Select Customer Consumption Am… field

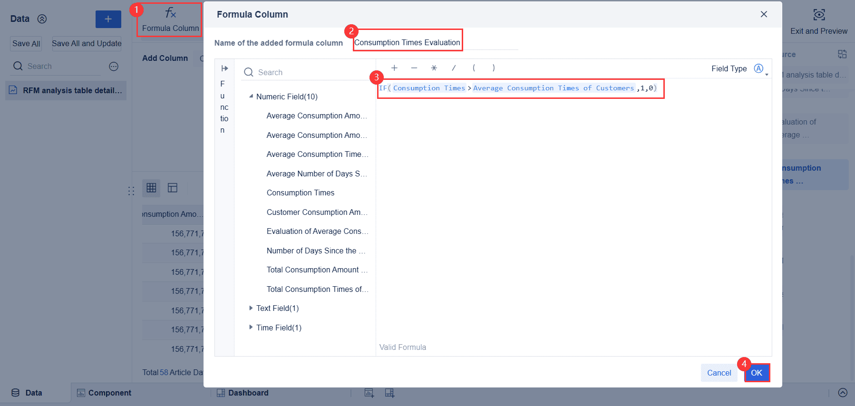(x=317, y=212)
